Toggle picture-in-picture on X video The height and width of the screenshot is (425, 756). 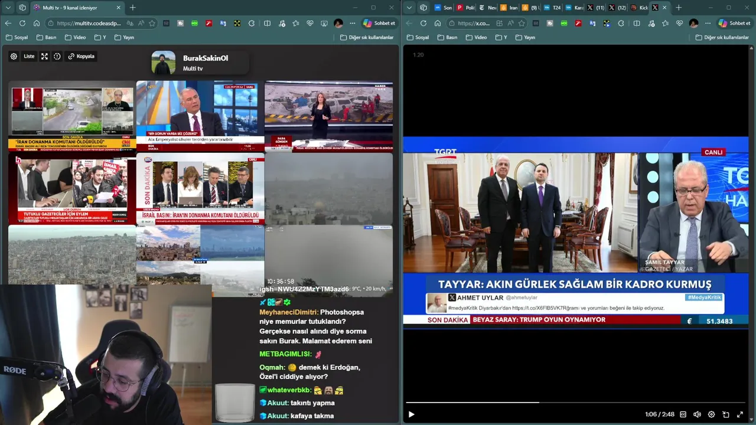coord(726,414)
